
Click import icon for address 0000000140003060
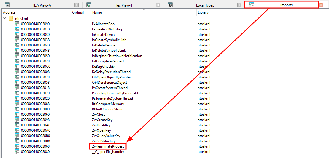point(17,115)
